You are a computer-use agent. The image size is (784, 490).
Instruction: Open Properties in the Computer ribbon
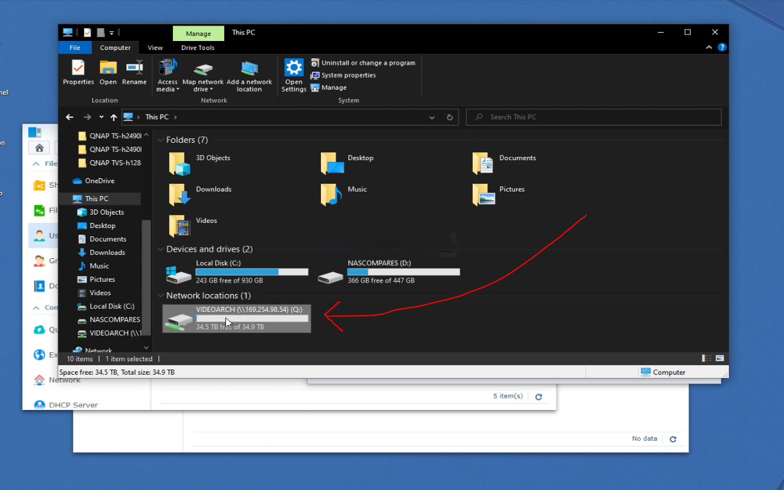click(x=78, y=72)
